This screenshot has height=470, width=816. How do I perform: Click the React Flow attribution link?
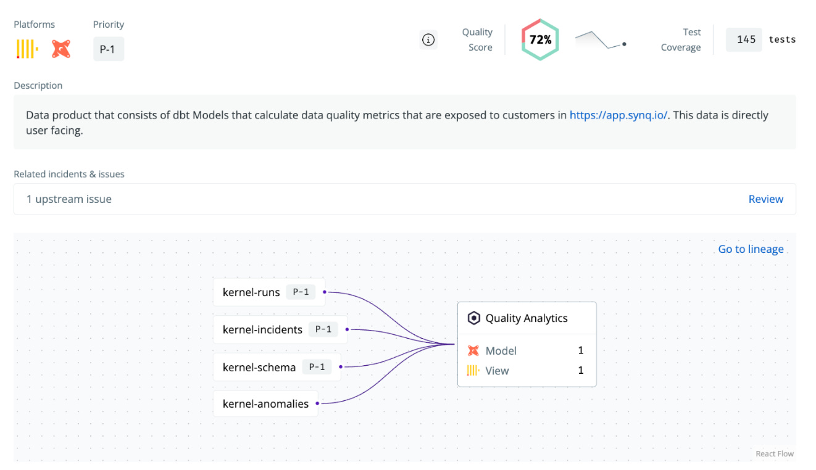click(x=775, y=454)
